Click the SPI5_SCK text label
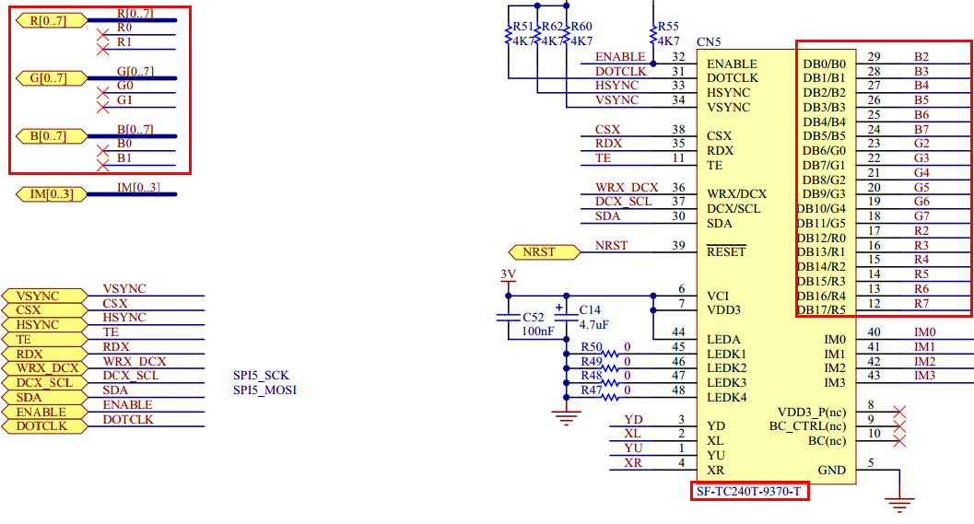The image size is (974, 524). pyautogui.click(x=261, y=376)
